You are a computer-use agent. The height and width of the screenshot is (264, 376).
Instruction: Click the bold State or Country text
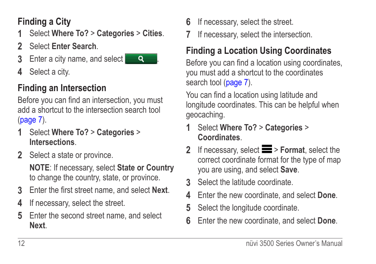click(x=145, y=167)
